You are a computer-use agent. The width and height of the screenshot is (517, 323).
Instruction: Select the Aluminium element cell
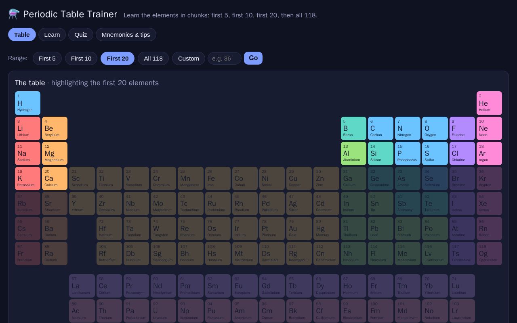353,153
